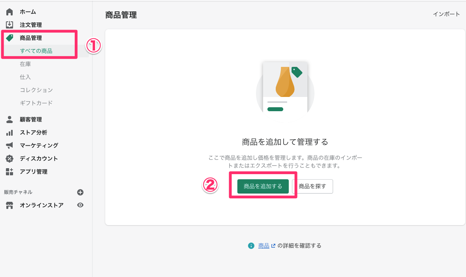Open the 商品 help link
The height and width of the screenshot is (277, 466).
pyautogui.click(x=264, y=246)
